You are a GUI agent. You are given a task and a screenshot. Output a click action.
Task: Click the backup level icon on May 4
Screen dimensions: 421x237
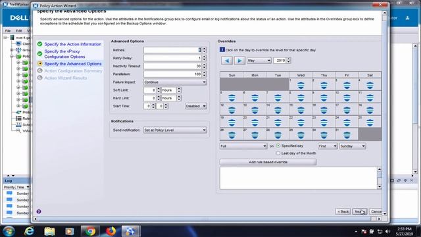(x=370, y=86)
